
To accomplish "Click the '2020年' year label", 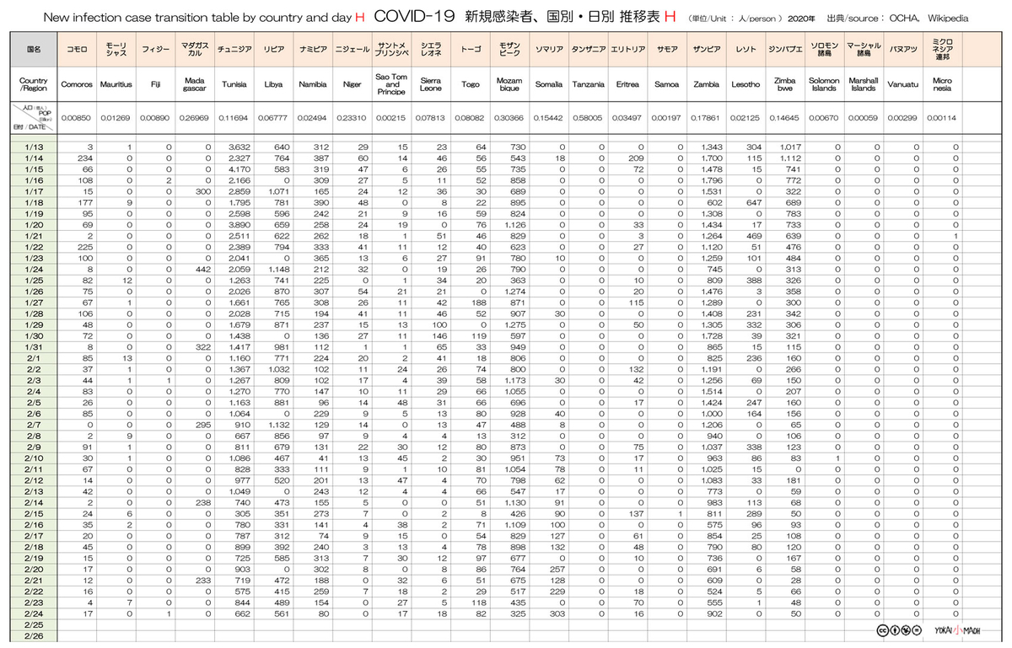I will [802, 18].
